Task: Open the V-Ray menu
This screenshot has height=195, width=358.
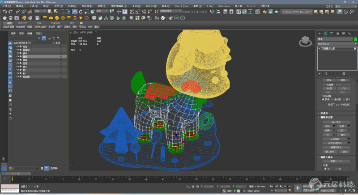Action: [x=210, y=6]
